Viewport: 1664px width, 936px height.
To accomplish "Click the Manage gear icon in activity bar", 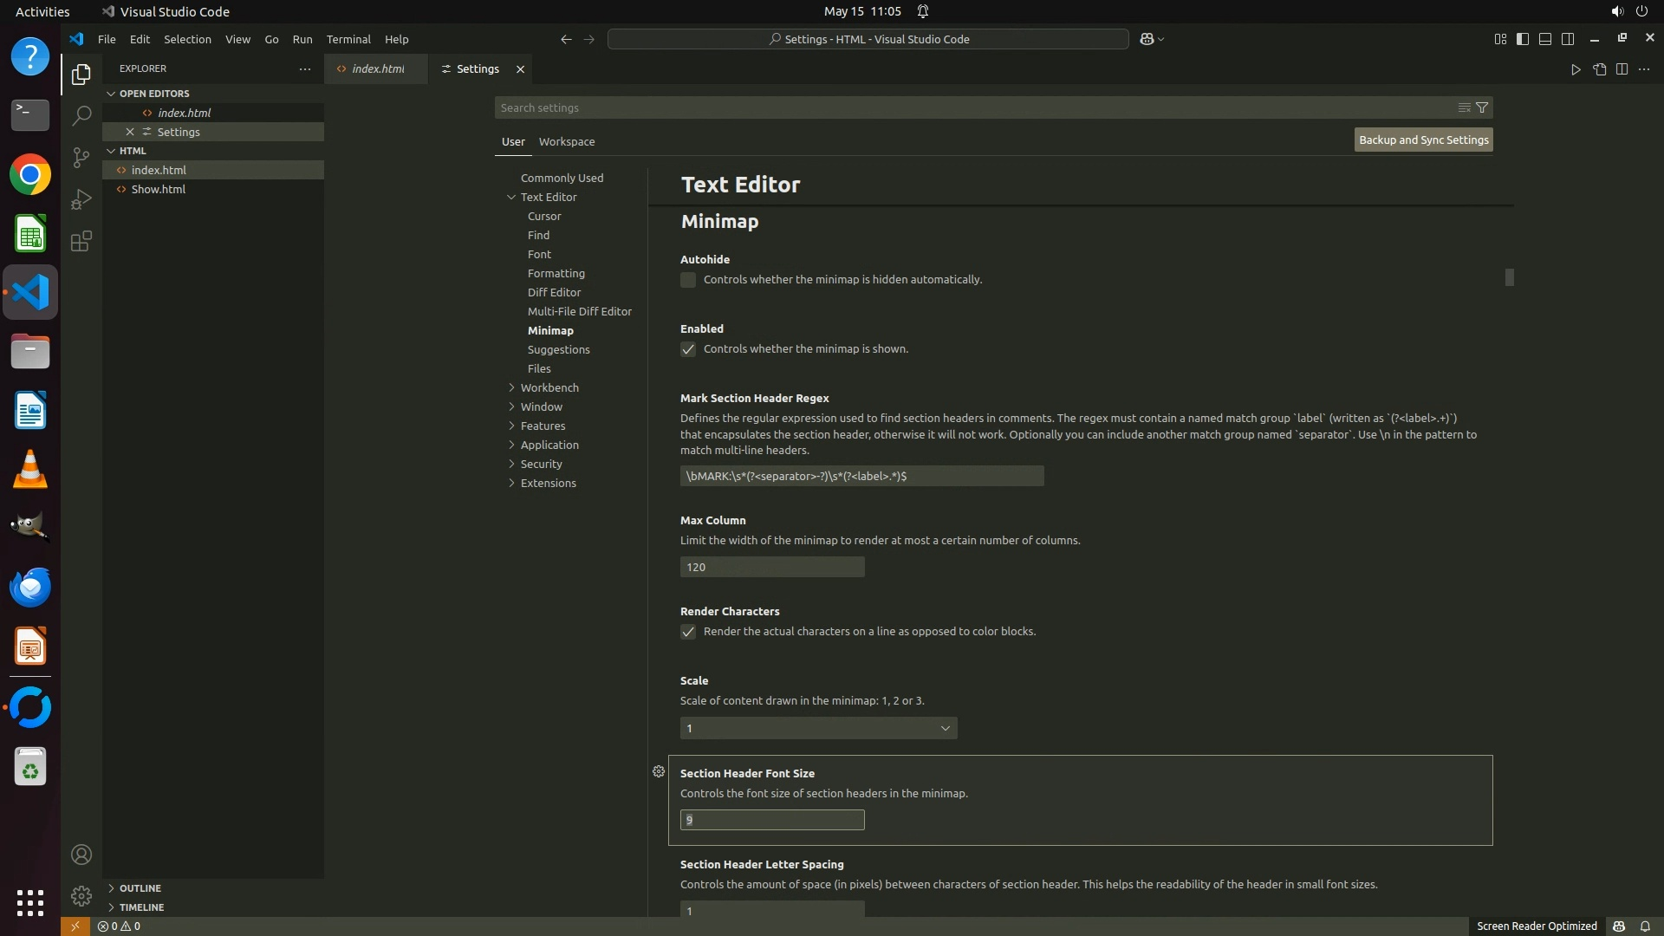I will click(x=81, y=895).
